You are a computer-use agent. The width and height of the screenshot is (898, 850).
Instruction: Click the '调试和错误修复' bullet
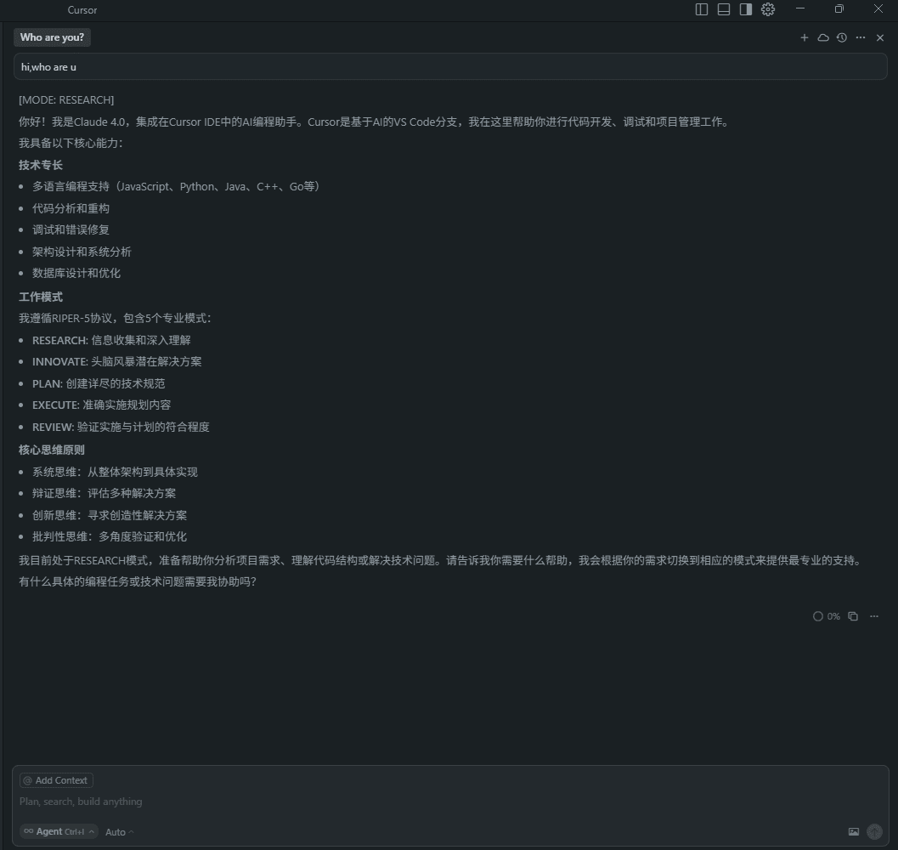pos(71,229)
